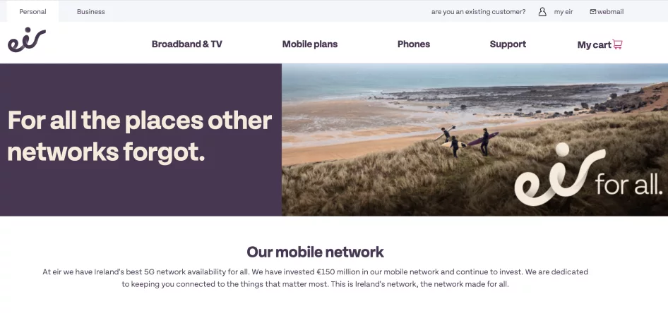Click the 'Our mobile network' heading
This screenshot has width=668, height=318.
tap(315, 252)
